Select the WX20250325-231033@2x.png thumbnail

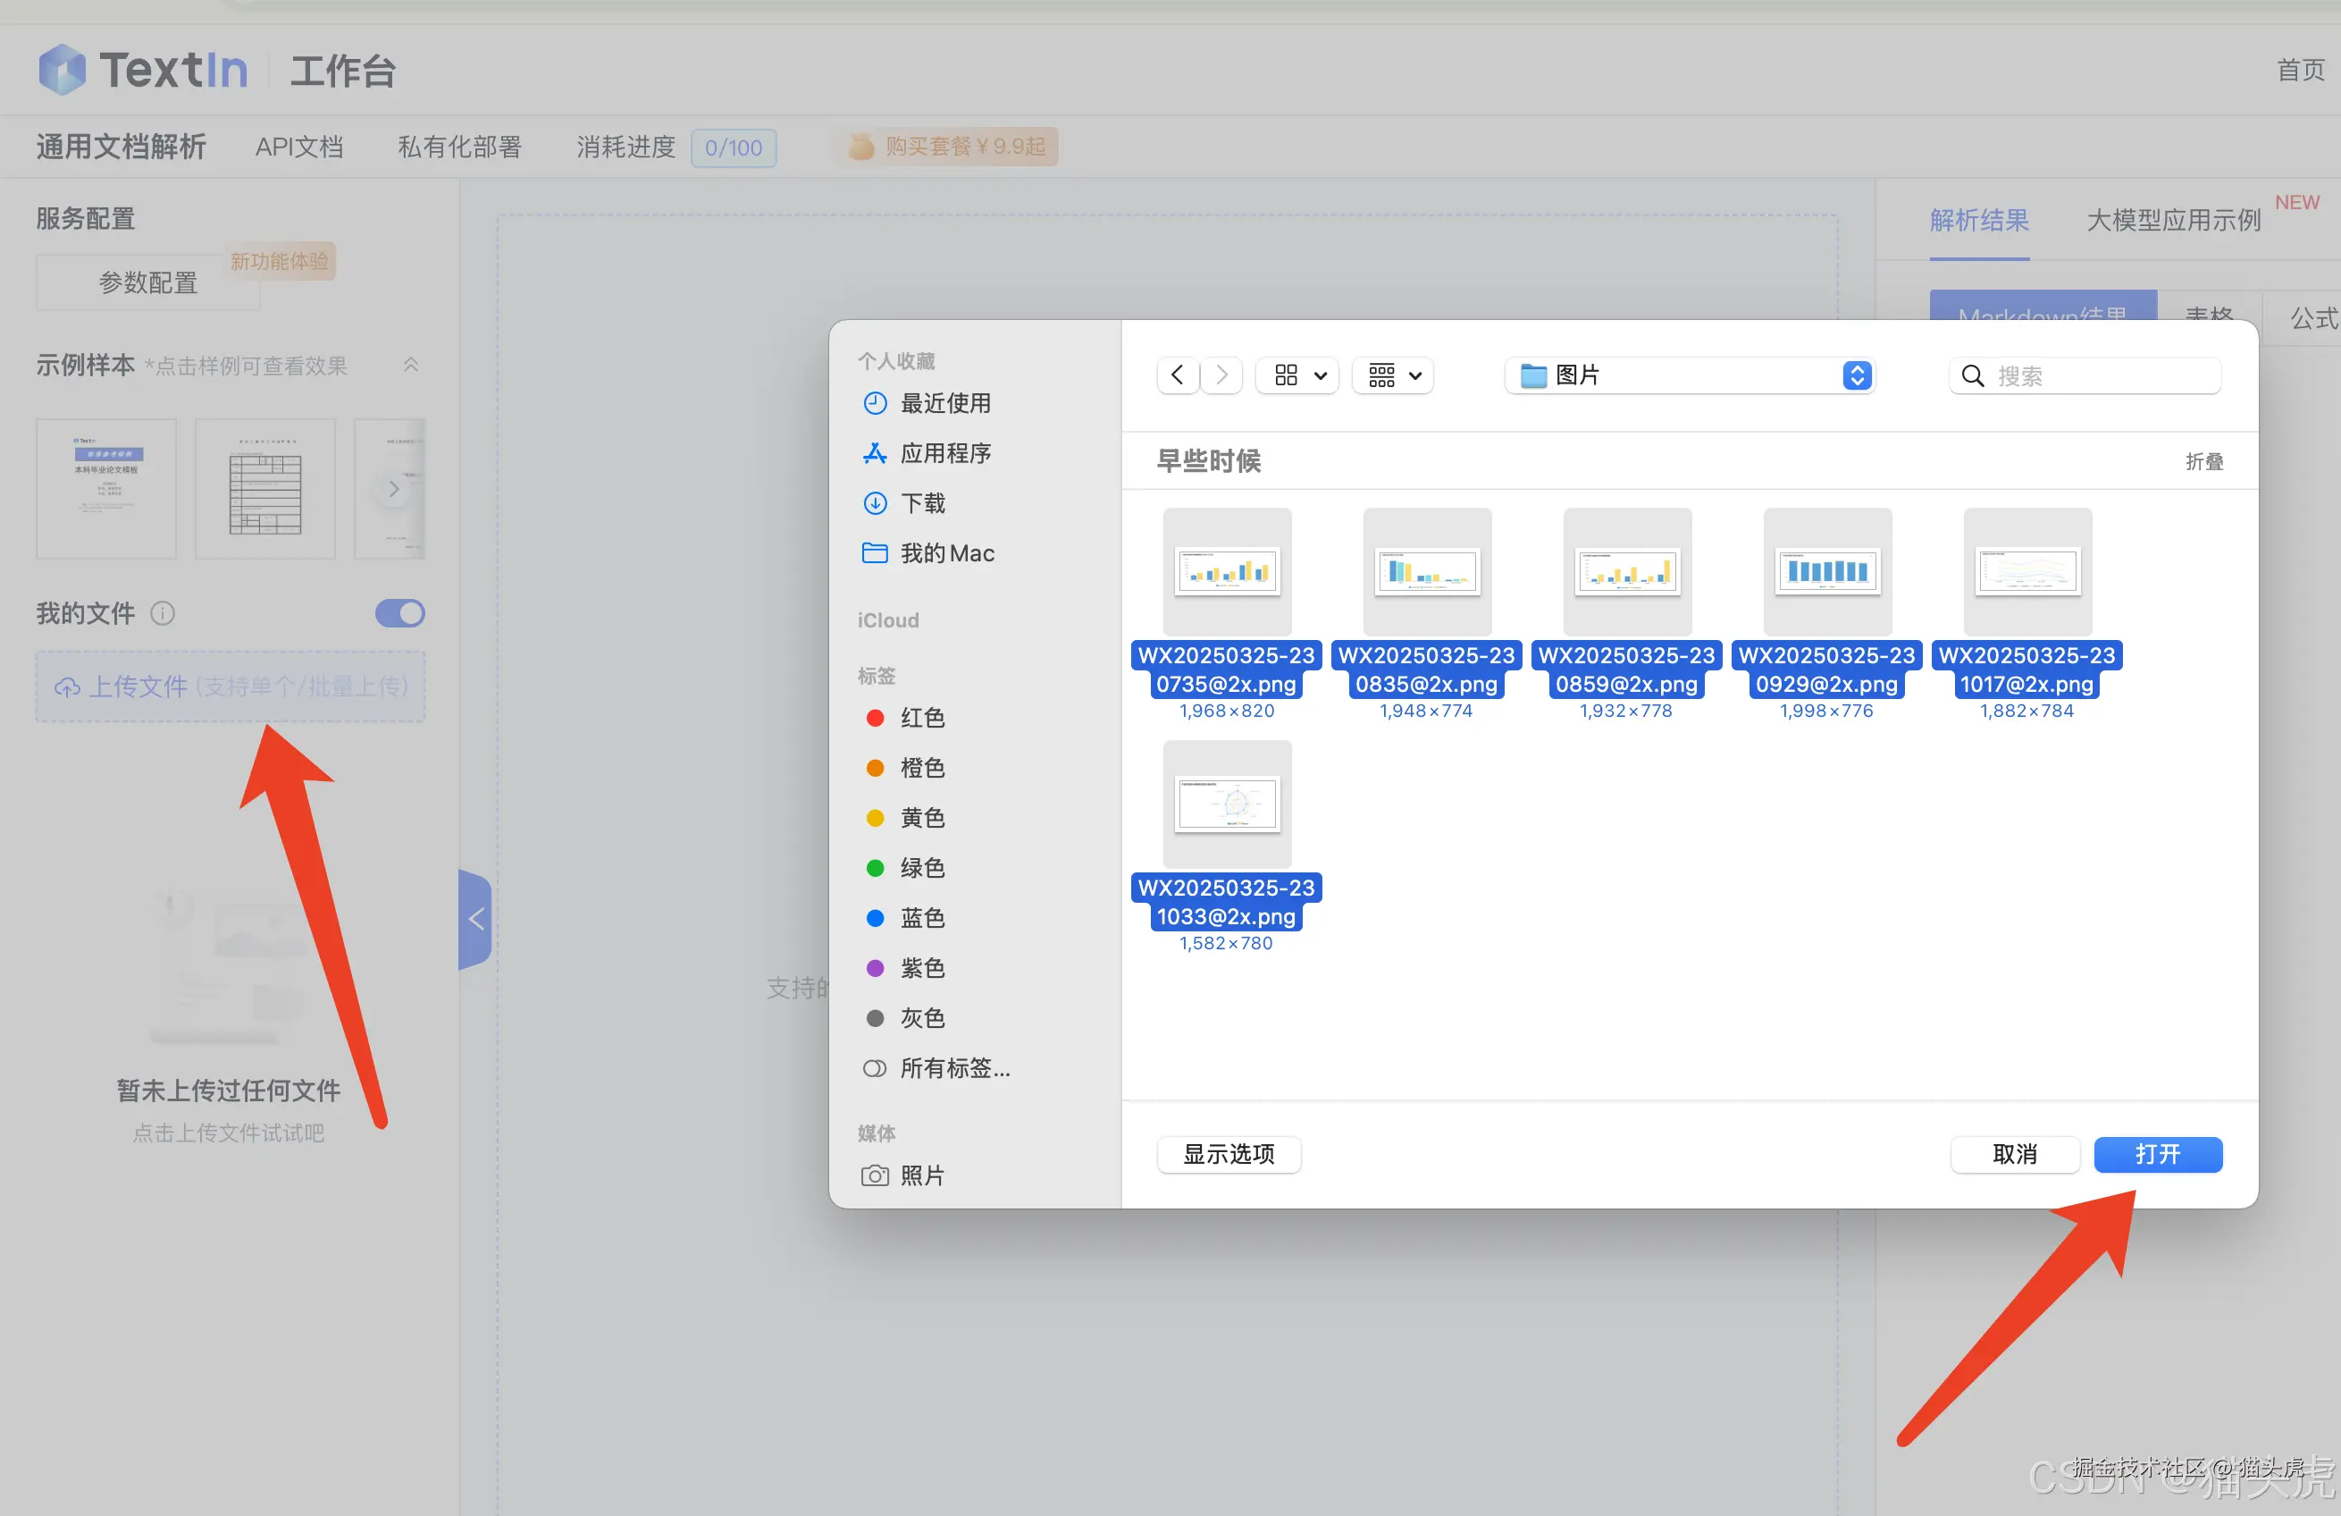click(1226, 804)
